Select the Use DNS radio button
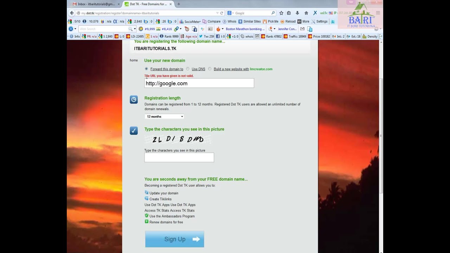 tap(188, 69)
